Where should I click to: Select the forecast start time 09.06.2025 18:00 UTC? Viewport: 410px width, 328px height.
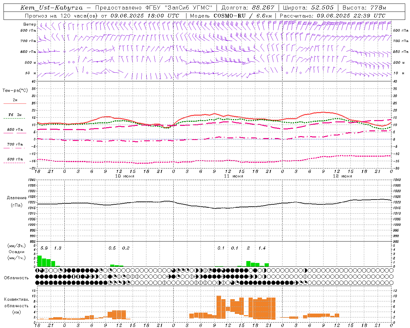pyautogui.click(x=145, y=16)
